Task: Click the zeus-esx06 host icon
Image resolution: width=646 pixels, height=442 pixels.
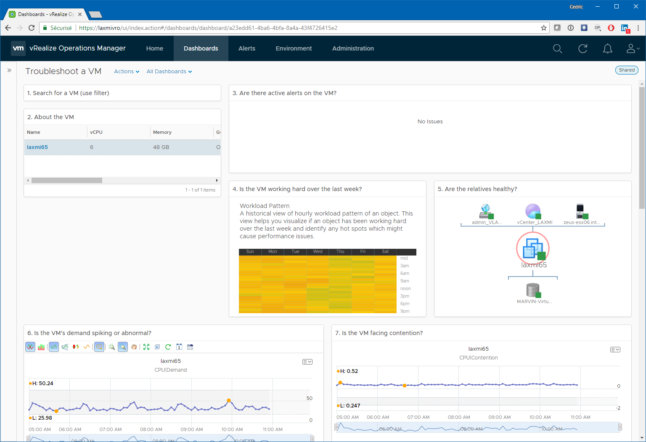Action: click(x=581, y=211)
